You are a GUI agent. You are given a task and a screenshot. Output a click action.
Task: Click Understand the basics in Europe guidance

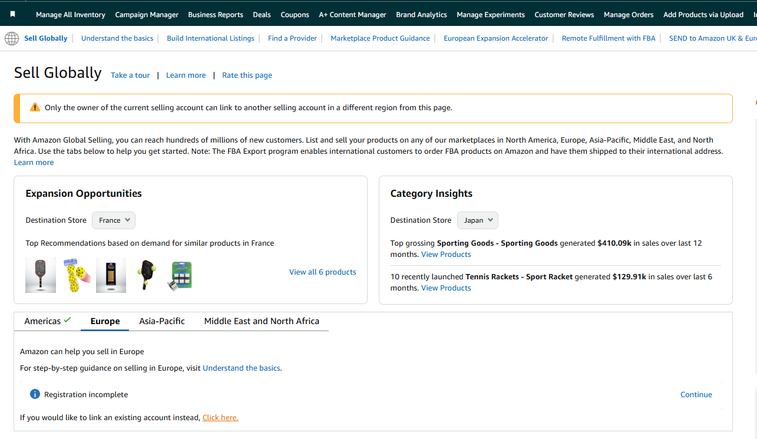click(242, 368)
